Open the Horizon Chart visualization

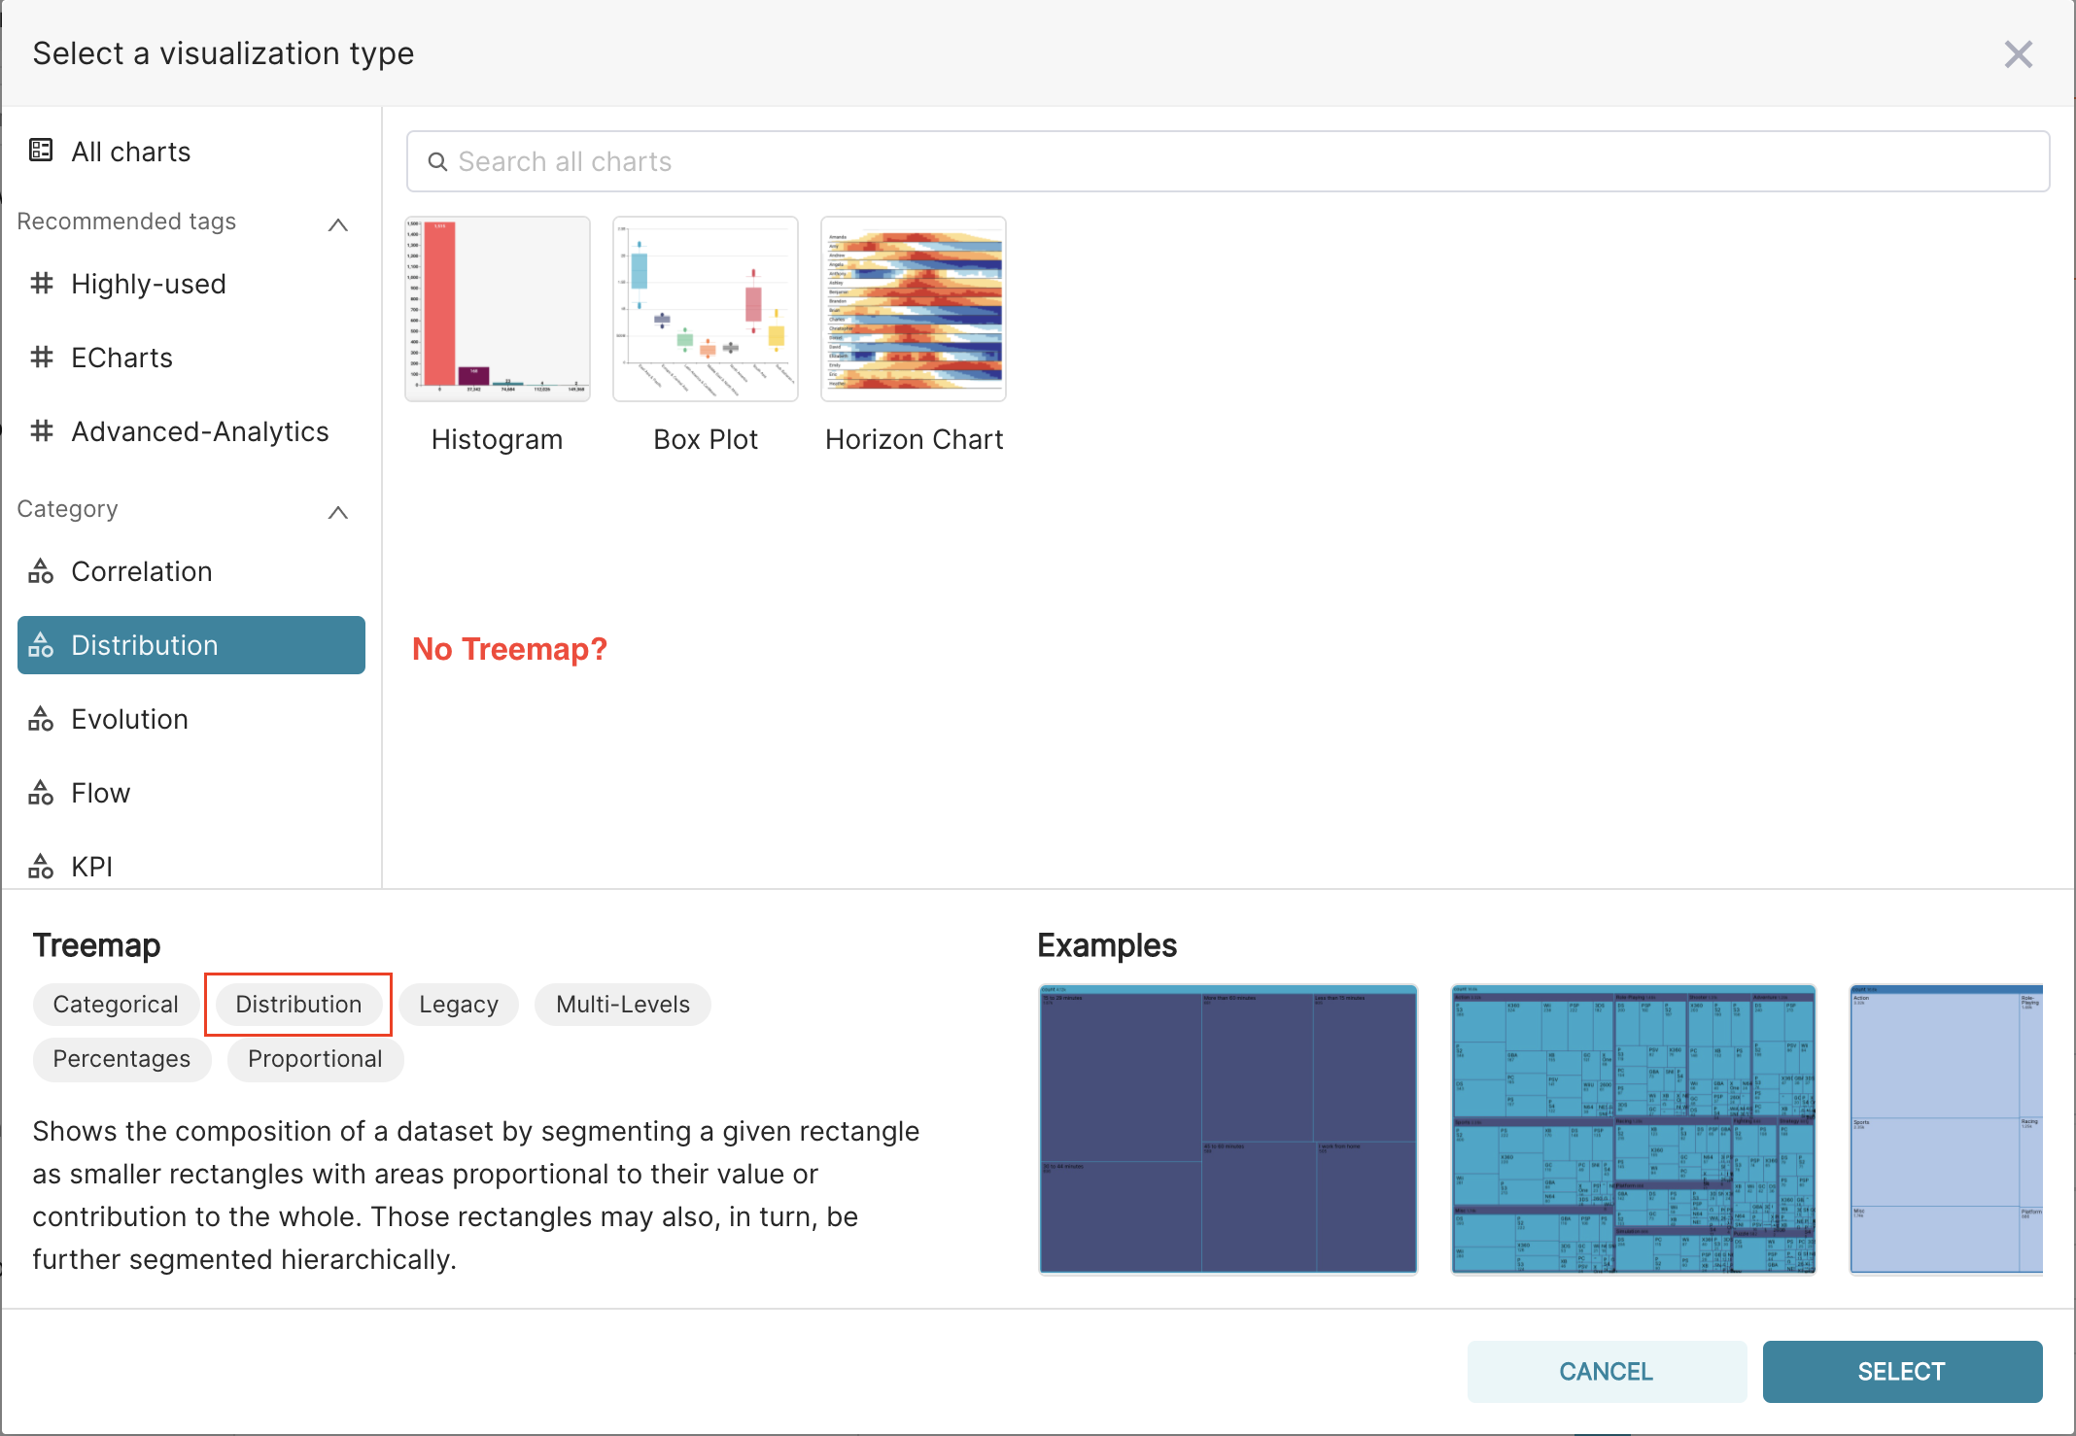[x=913, y=309]
